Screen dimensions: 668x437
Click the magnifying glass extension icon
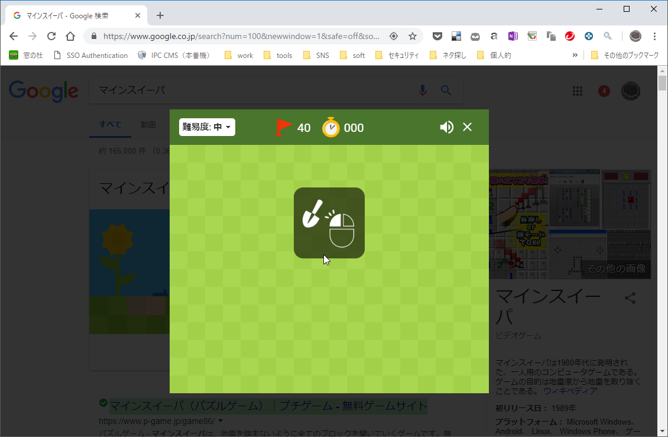pos(608,35)
